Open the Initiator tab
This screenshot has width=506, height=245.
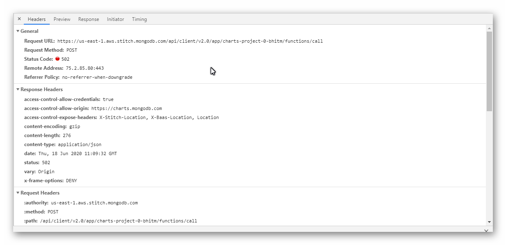[x=115, y=19]
